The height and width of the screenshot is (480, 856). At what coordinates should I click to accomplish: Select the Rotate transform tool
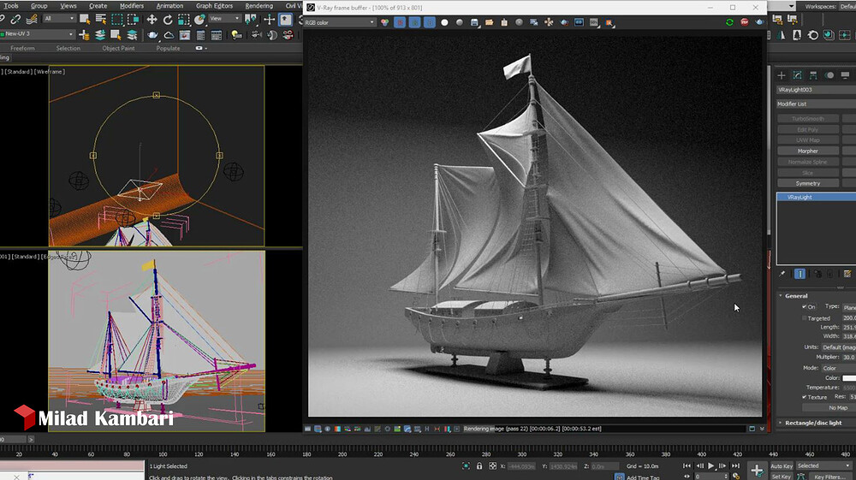tap(168, 19)
